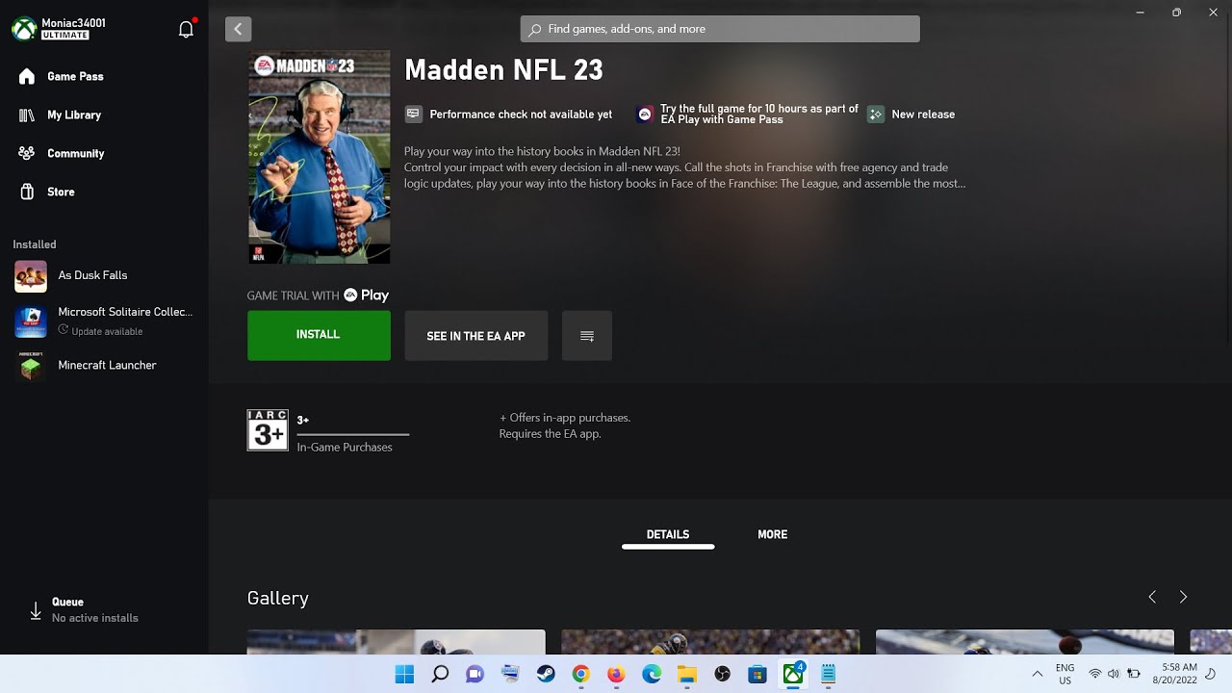This screenshot has width=1232, height=693.
Task: Open taskbar Search
Action: 440,675
